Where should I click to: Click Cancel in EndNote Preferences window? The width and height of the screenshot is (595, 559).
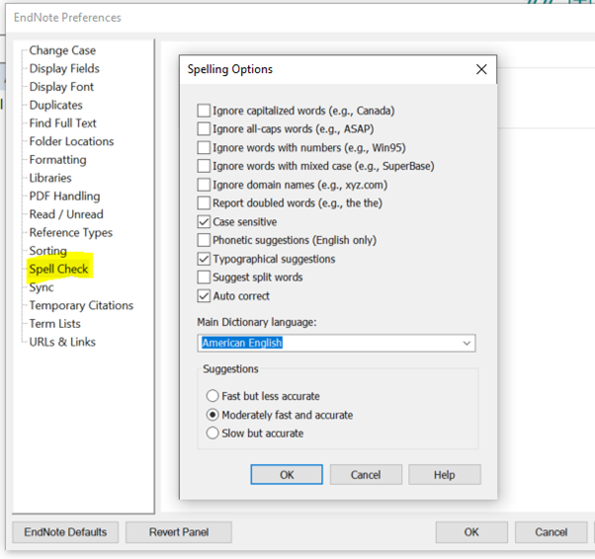click(x=551, y=532)
